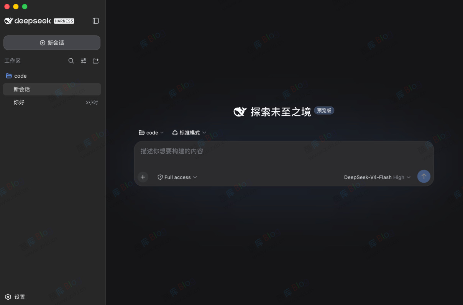Focus the 描述你想要构建的内容 input field
The height and width of the screenshot is (305, 463).
pyautogui.click(x=284, y=151)
